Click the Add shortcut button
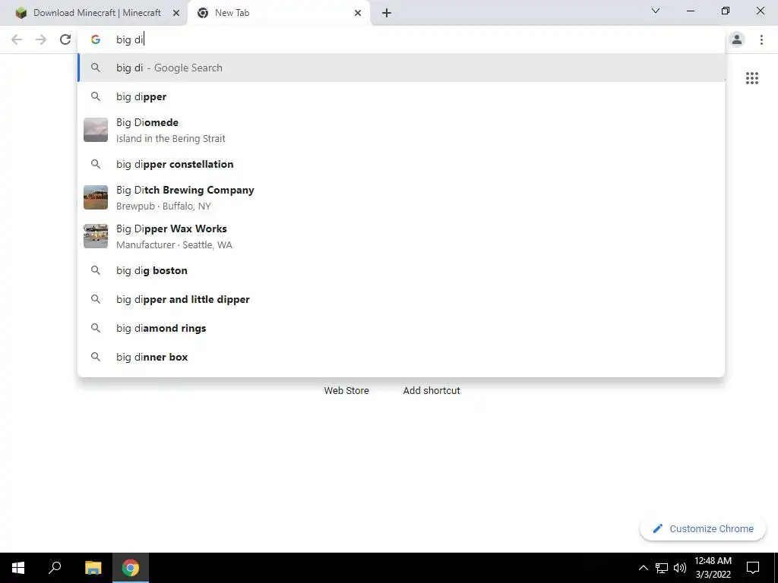778x583 pixels. click(x=432, y=391)
